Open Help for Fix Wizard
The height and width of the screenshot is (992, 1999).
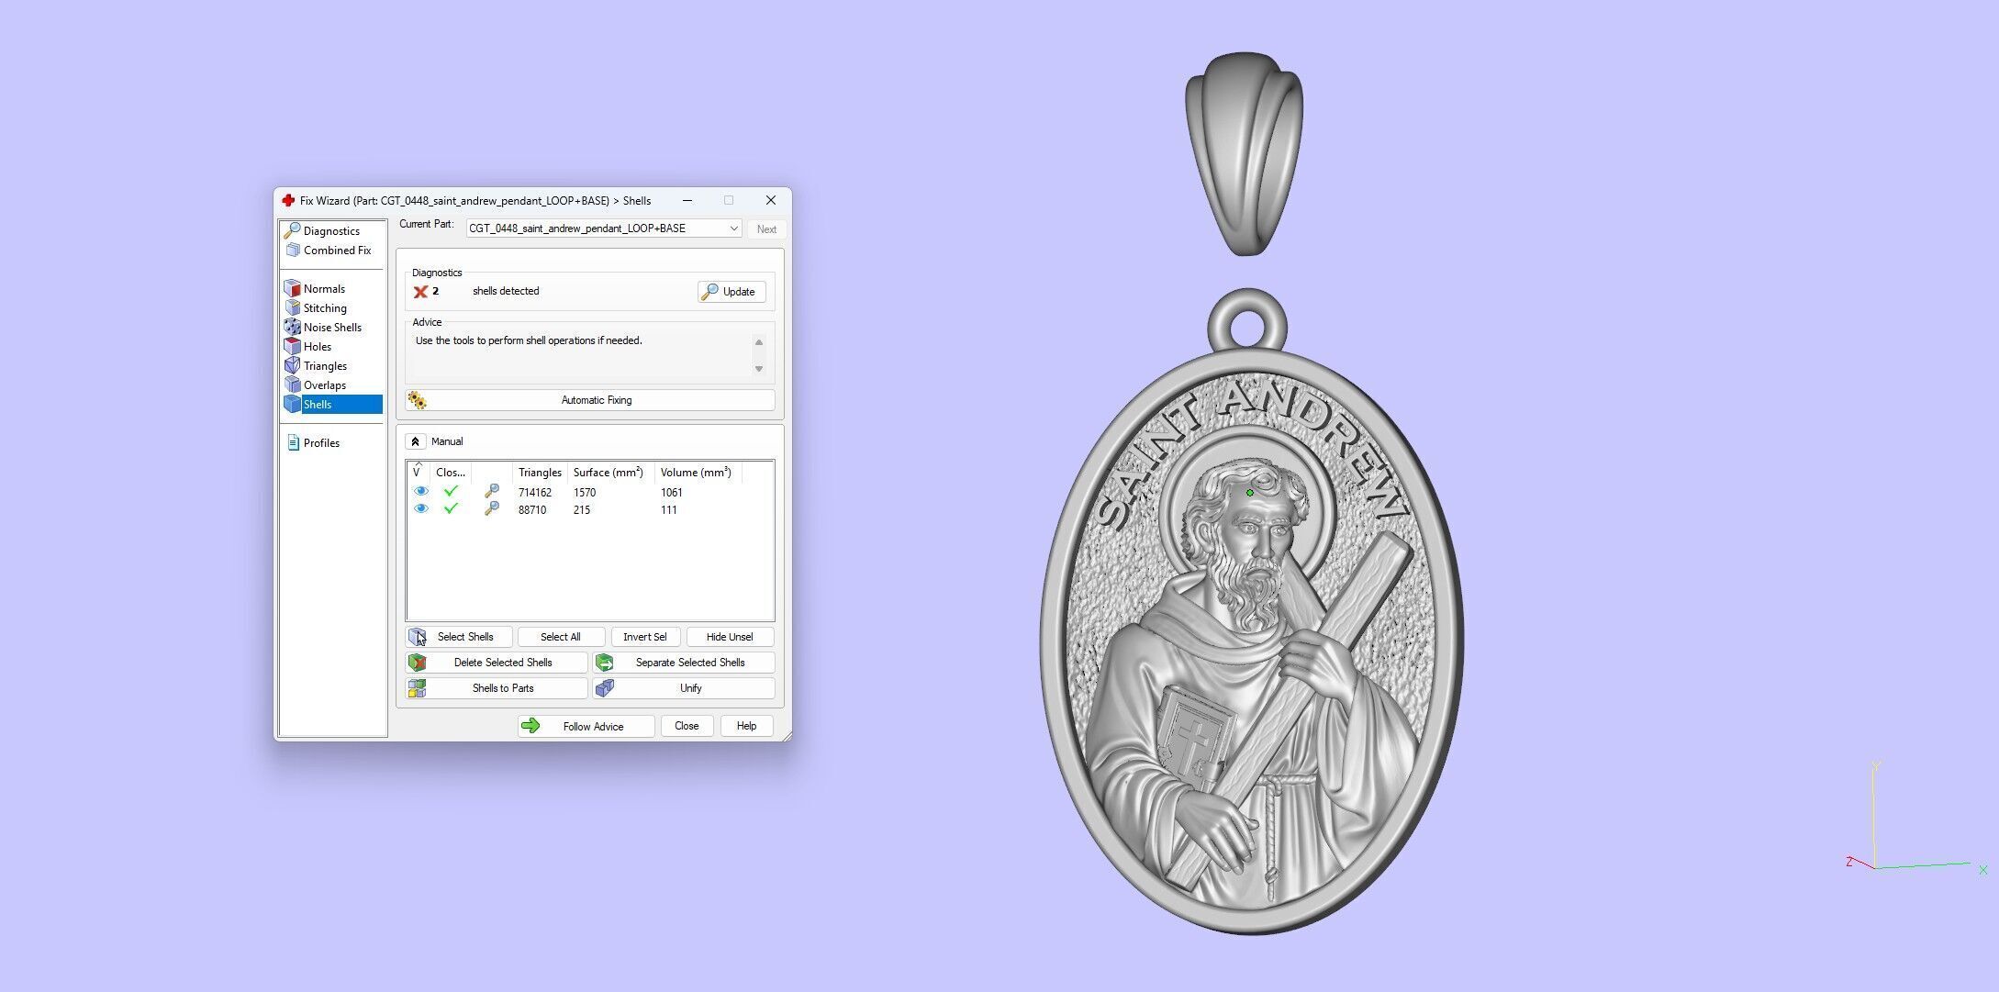click(x=746, y=726)
